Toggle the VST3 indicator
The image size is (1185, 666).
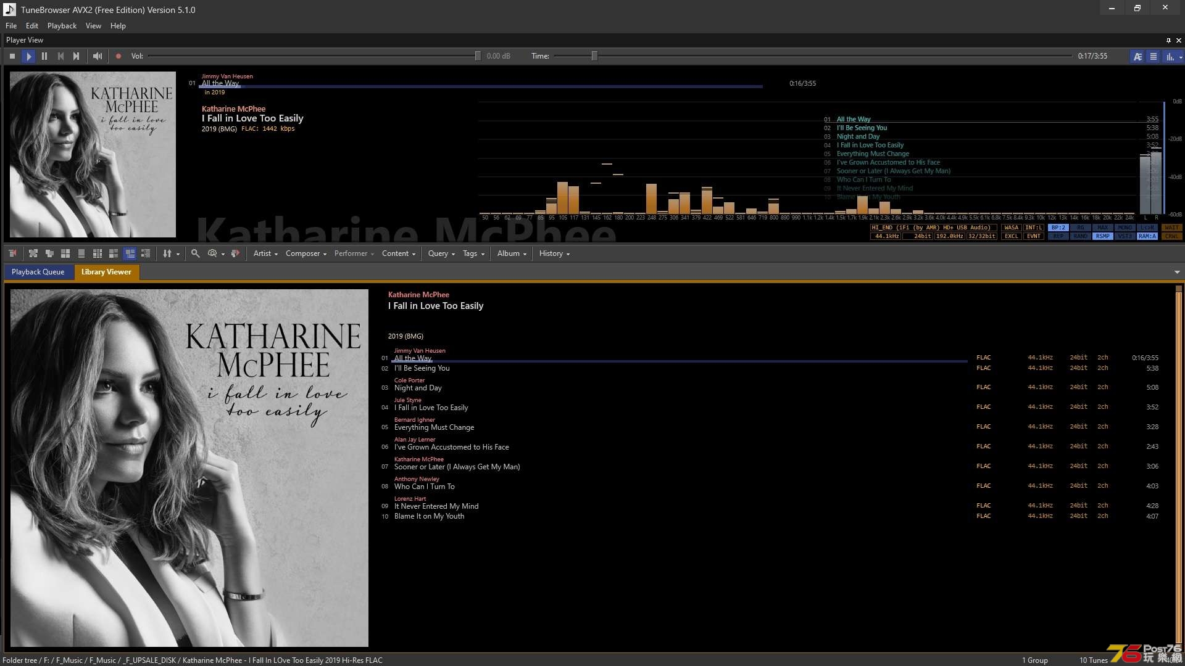tap(1125, 236)
